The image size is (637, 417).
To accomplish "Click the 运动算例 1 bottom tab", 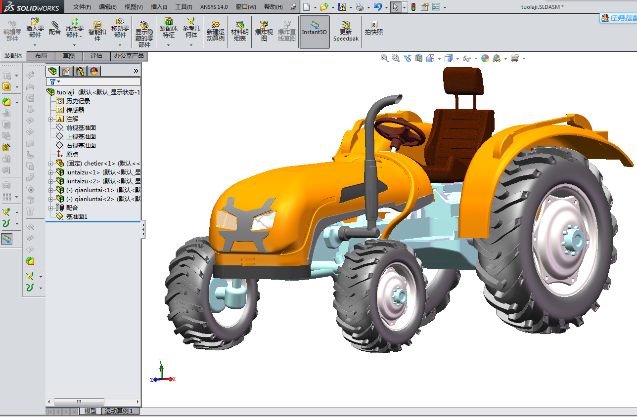I will [119, 411].
